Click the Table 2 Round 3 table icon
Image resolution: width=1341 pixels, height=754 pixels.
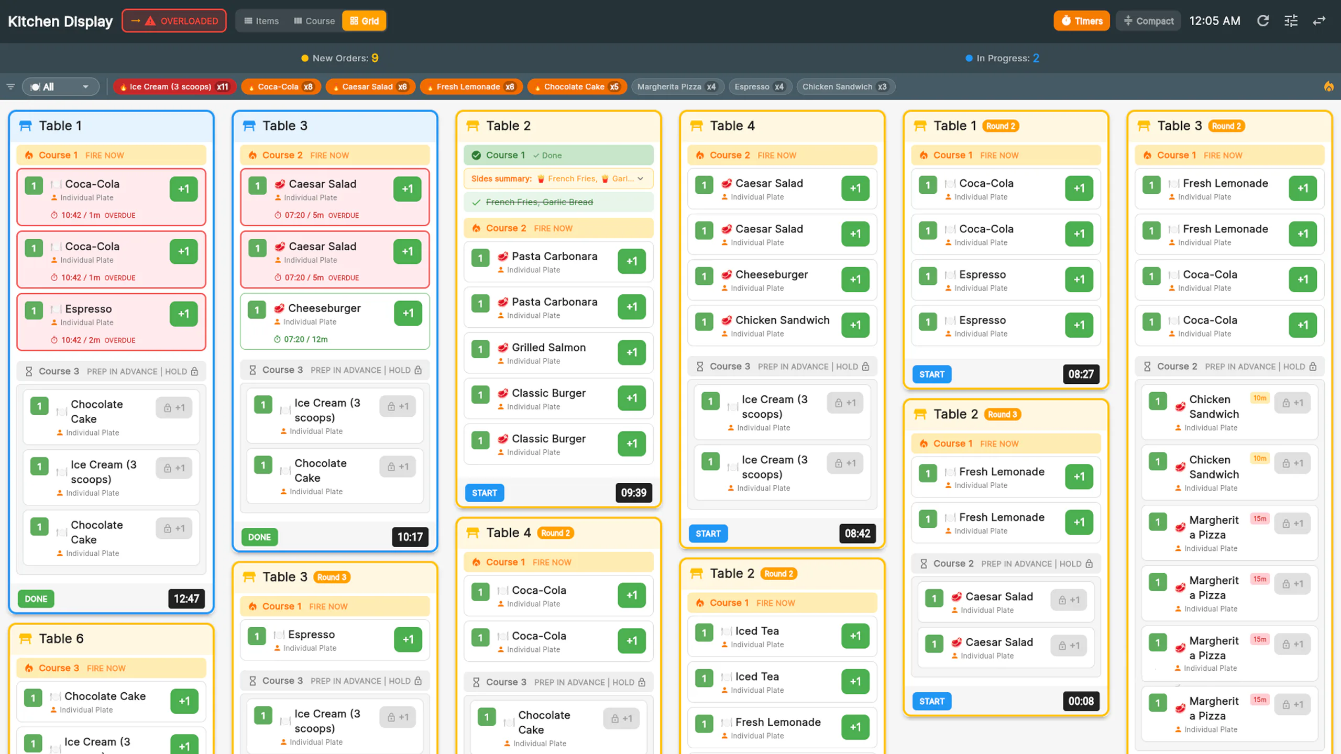[920, 414]
